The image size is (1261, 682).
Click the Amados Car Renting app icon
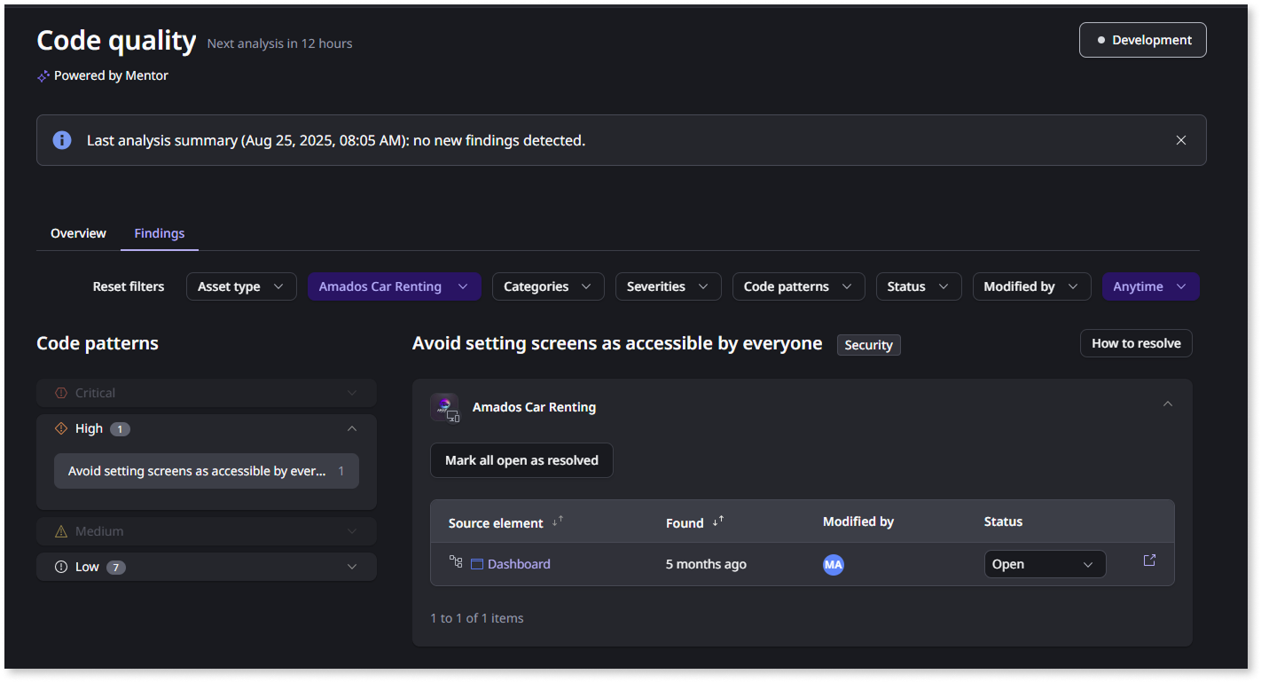445,407
